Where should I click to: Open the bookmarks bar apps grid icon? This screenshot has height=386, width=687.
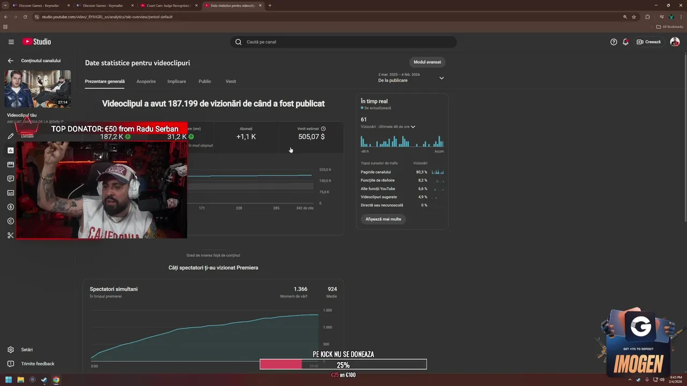pyautogui.click(x=6, y=27)
